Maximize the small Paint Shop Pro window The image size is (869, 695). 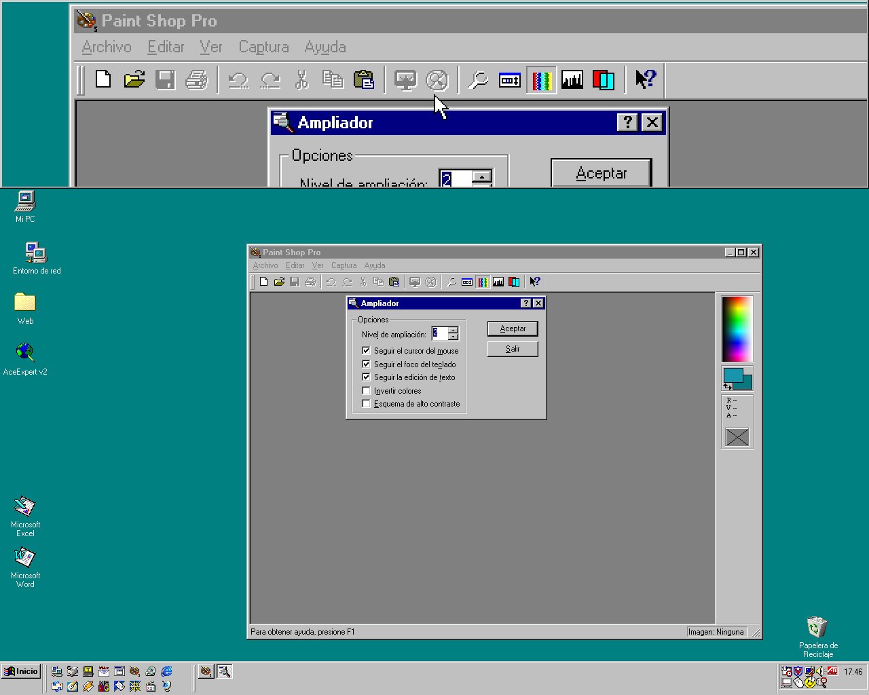741,252
